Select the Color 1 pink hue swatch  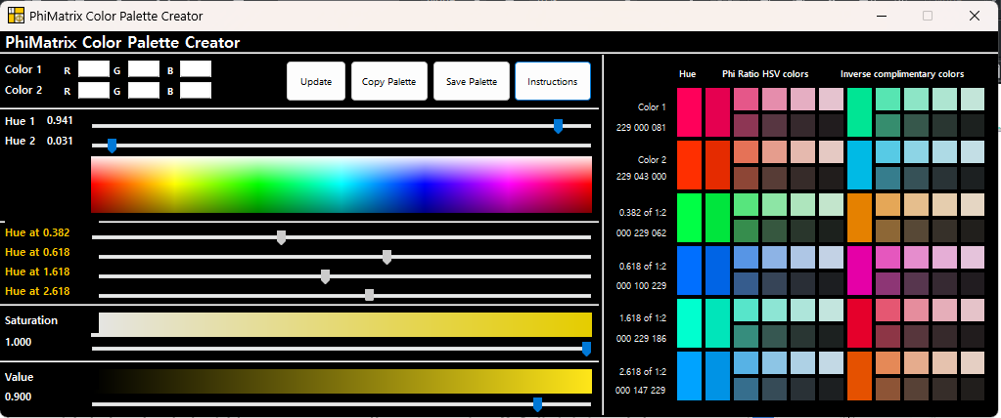pos(688,111)
